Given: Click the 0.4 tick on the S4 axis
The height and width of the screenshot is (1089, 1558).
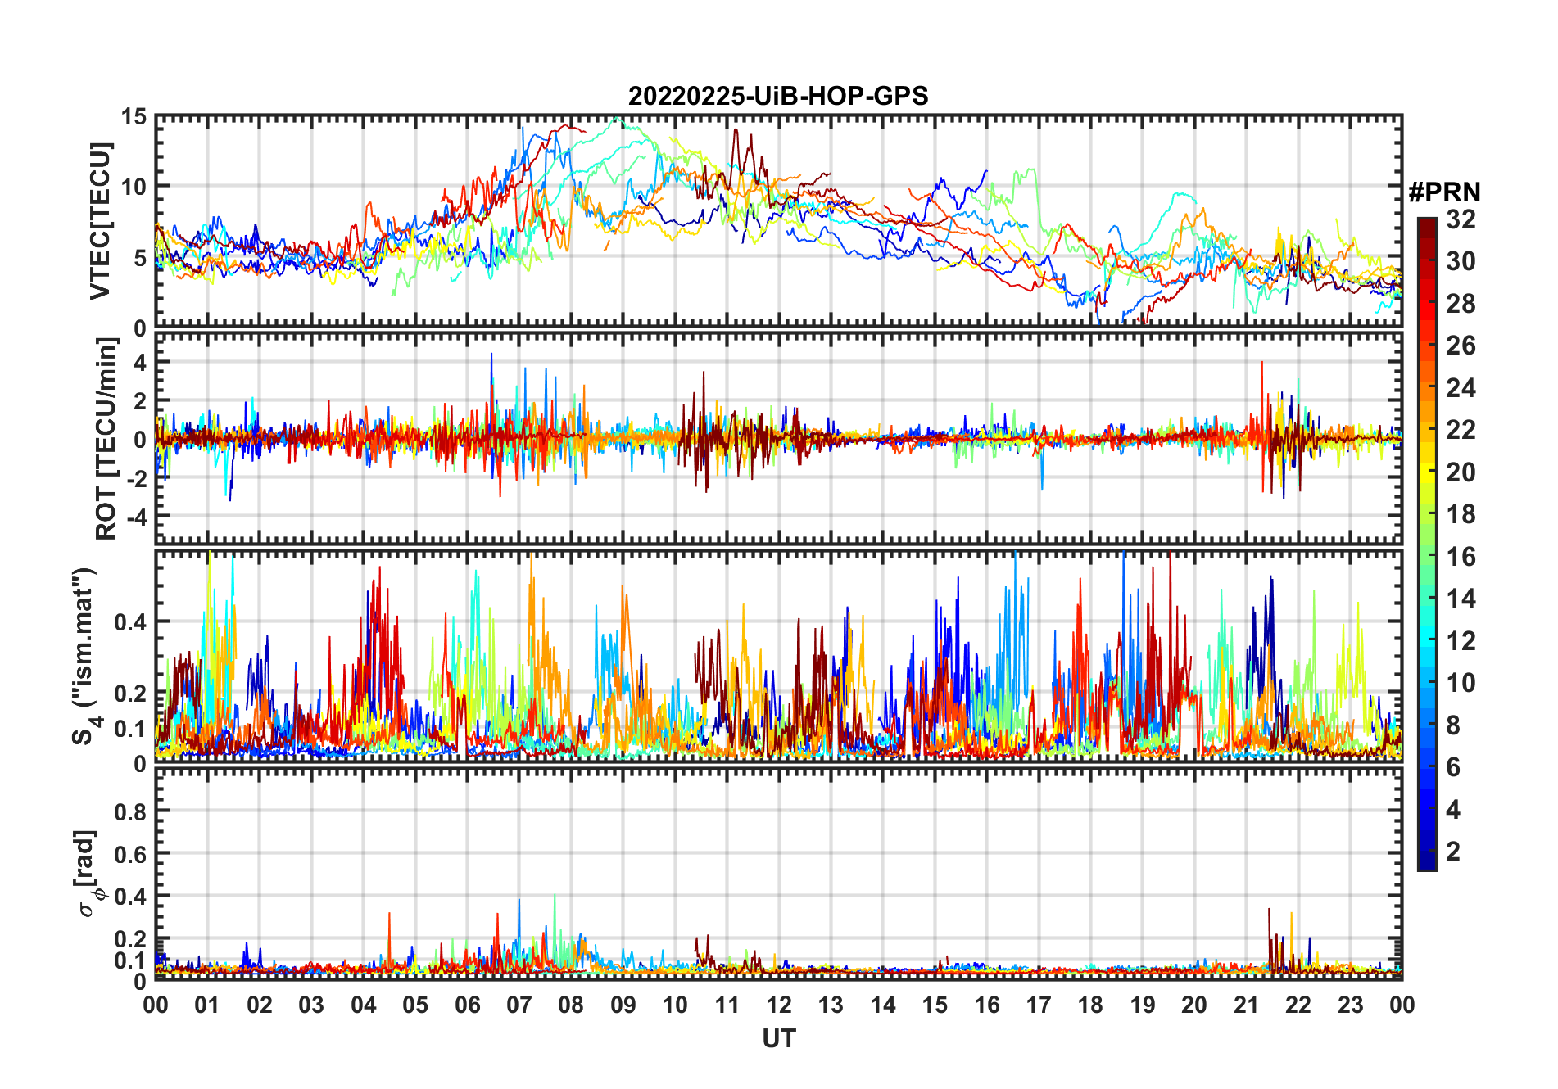Looking at the screenshot, I should [x=130, y=622].
